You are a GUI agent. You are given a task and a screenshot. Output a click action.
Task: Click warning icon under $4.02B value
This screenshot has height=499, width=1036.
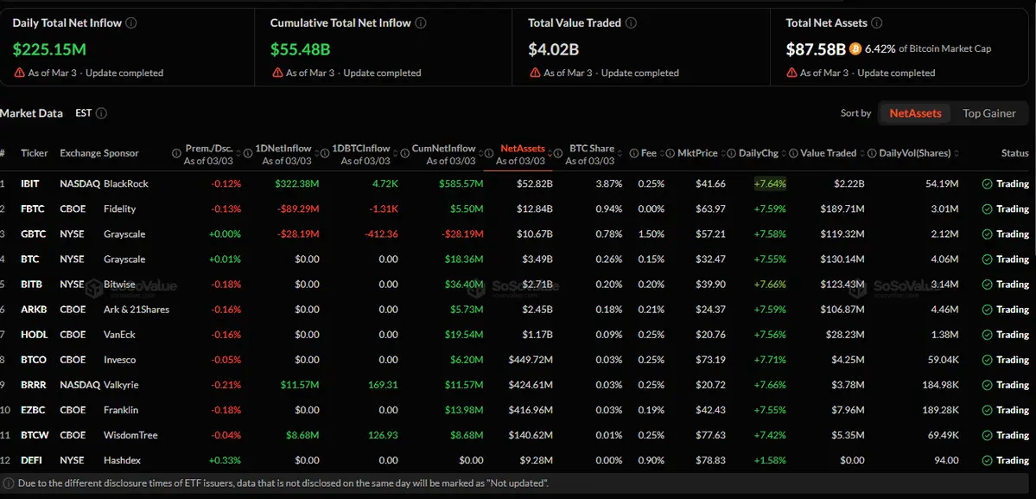(x=534, y=73)
